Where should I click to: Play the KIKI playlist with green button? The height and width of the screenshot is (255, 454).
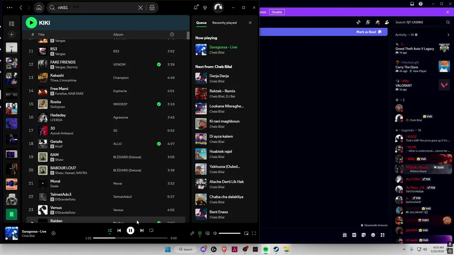[31, 23]
